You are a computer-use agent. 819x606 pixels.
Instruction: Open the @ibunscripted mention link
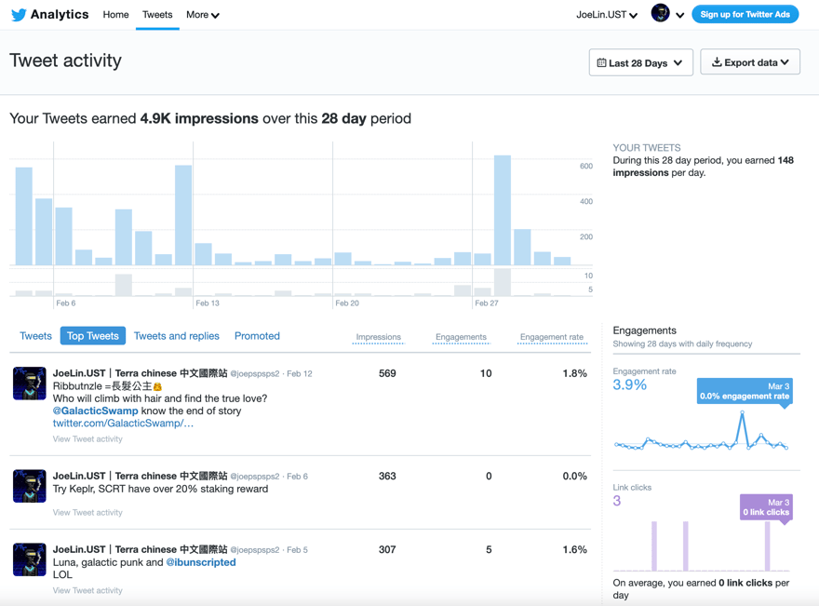(201, 562)
